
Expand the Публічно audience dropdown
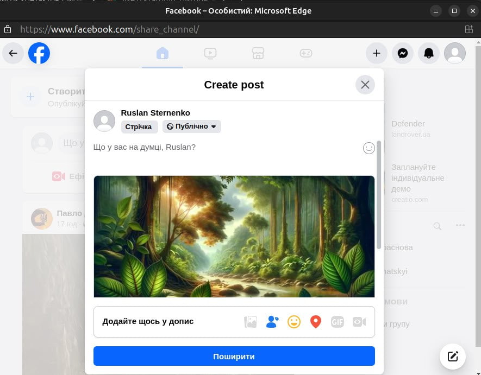click(191, 126)
